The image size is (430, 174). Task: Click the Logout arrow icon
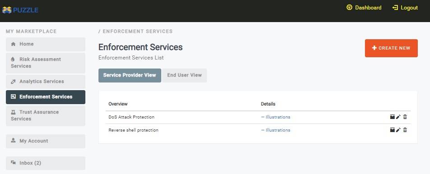click(x=395, y=8)
